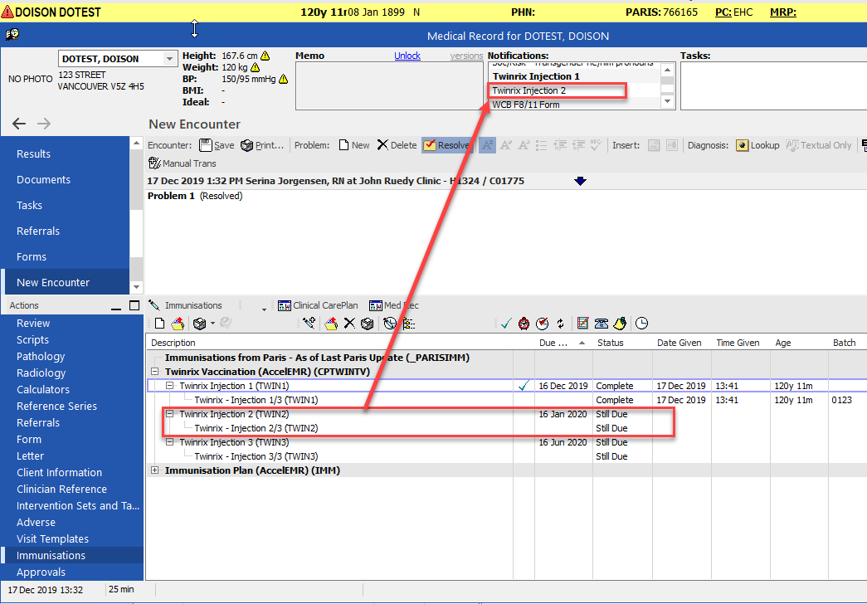Switch to the Clinical CarePlan tab
Image resolution: width=867 pixels, height=604 pixels.
coord(318,305)
